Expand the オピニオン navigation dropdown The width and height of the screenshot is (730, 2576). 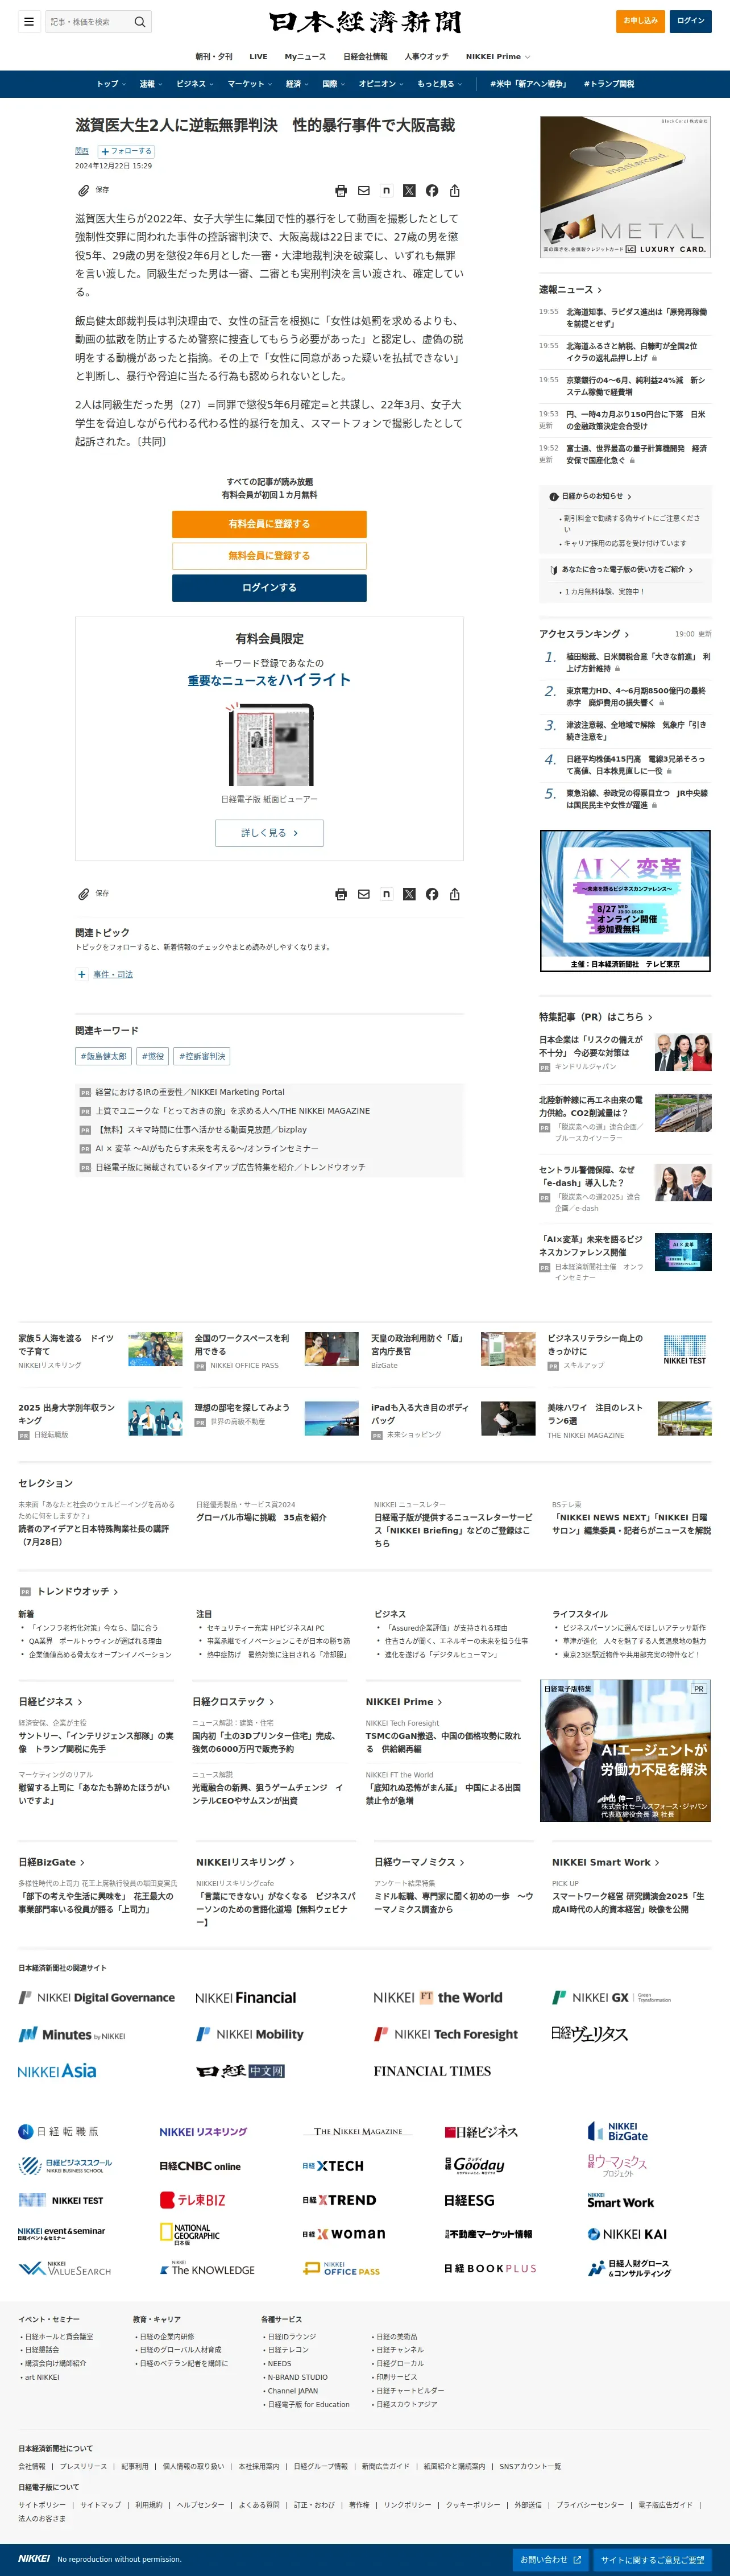381,84
